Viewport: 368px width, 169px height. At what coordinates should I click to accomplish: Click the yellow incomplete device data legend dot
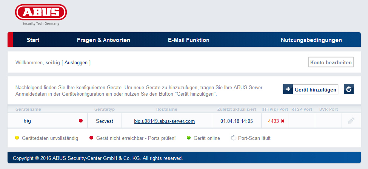[x=17, y=138]
